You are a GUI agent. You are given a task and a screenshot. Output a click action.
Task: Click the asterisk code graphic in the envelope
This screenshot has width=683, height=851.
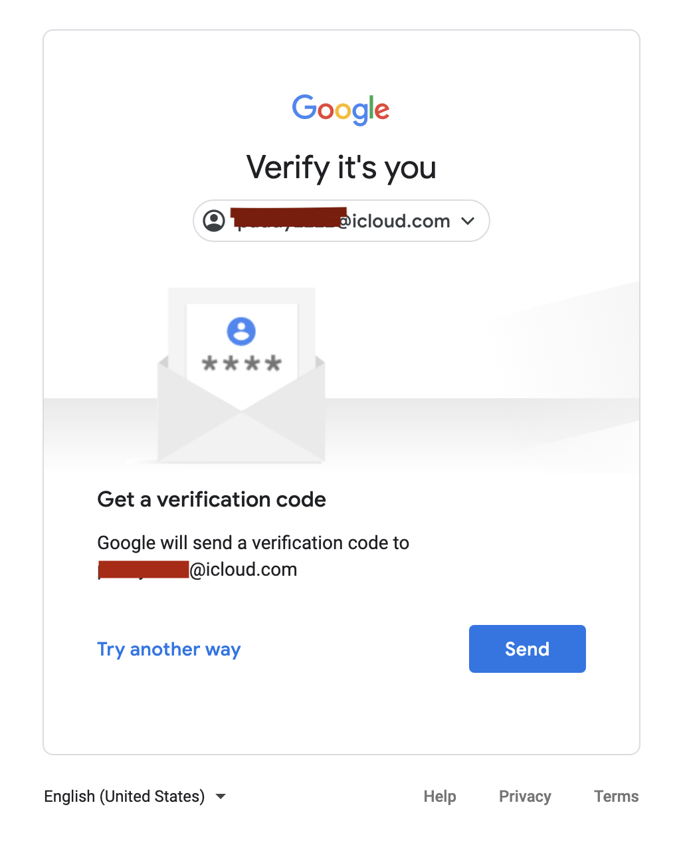click(x=241, y=363)
